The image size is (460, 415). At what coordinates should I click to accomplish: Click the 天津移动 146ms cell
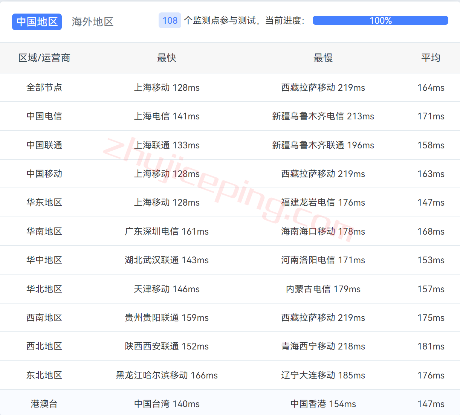click(x=167, y=289)
